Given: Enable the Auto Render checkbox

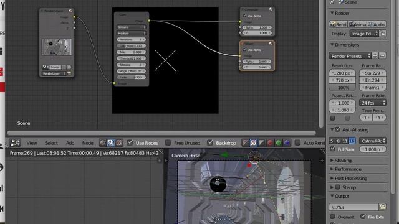Looking at the screenshot, I should tap(297, 142).
